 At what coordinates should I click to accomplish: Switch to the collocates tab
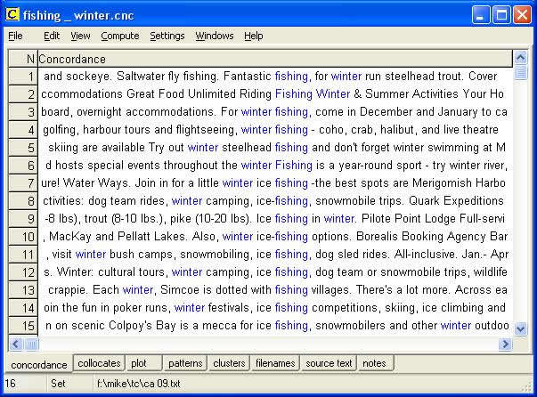99,363
